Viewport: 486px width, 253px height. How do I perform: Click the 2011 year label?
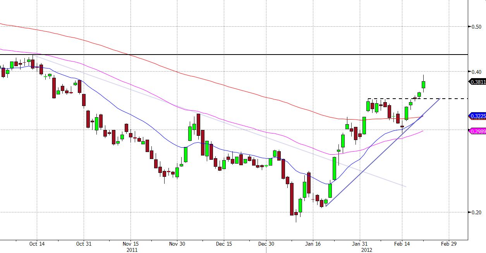pyautogui.click(x=132, y=250)
